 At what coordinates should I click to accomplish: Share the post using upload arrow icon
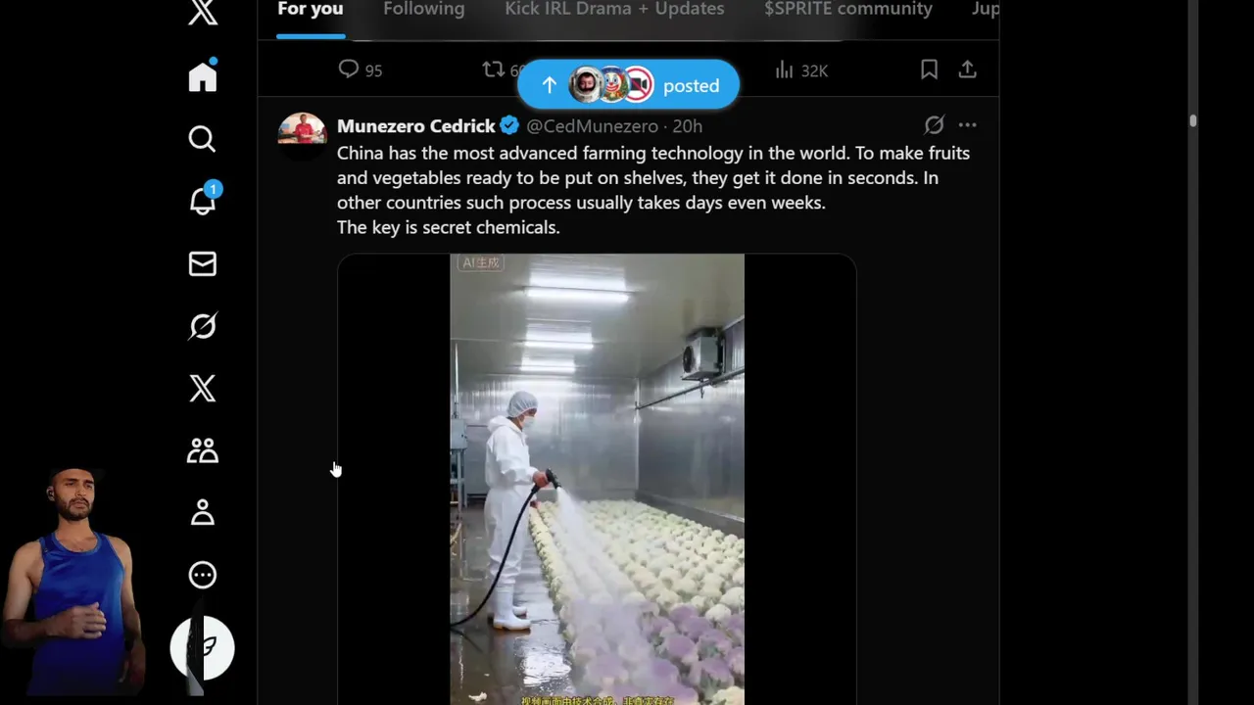(x=967, y=70)
